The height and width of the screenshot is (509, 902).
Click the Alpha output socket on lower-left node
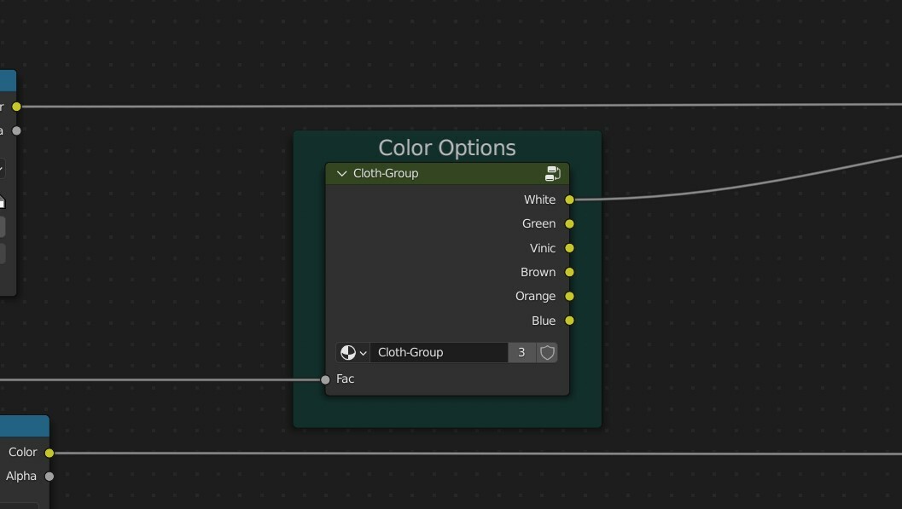(x=49, y=477)
